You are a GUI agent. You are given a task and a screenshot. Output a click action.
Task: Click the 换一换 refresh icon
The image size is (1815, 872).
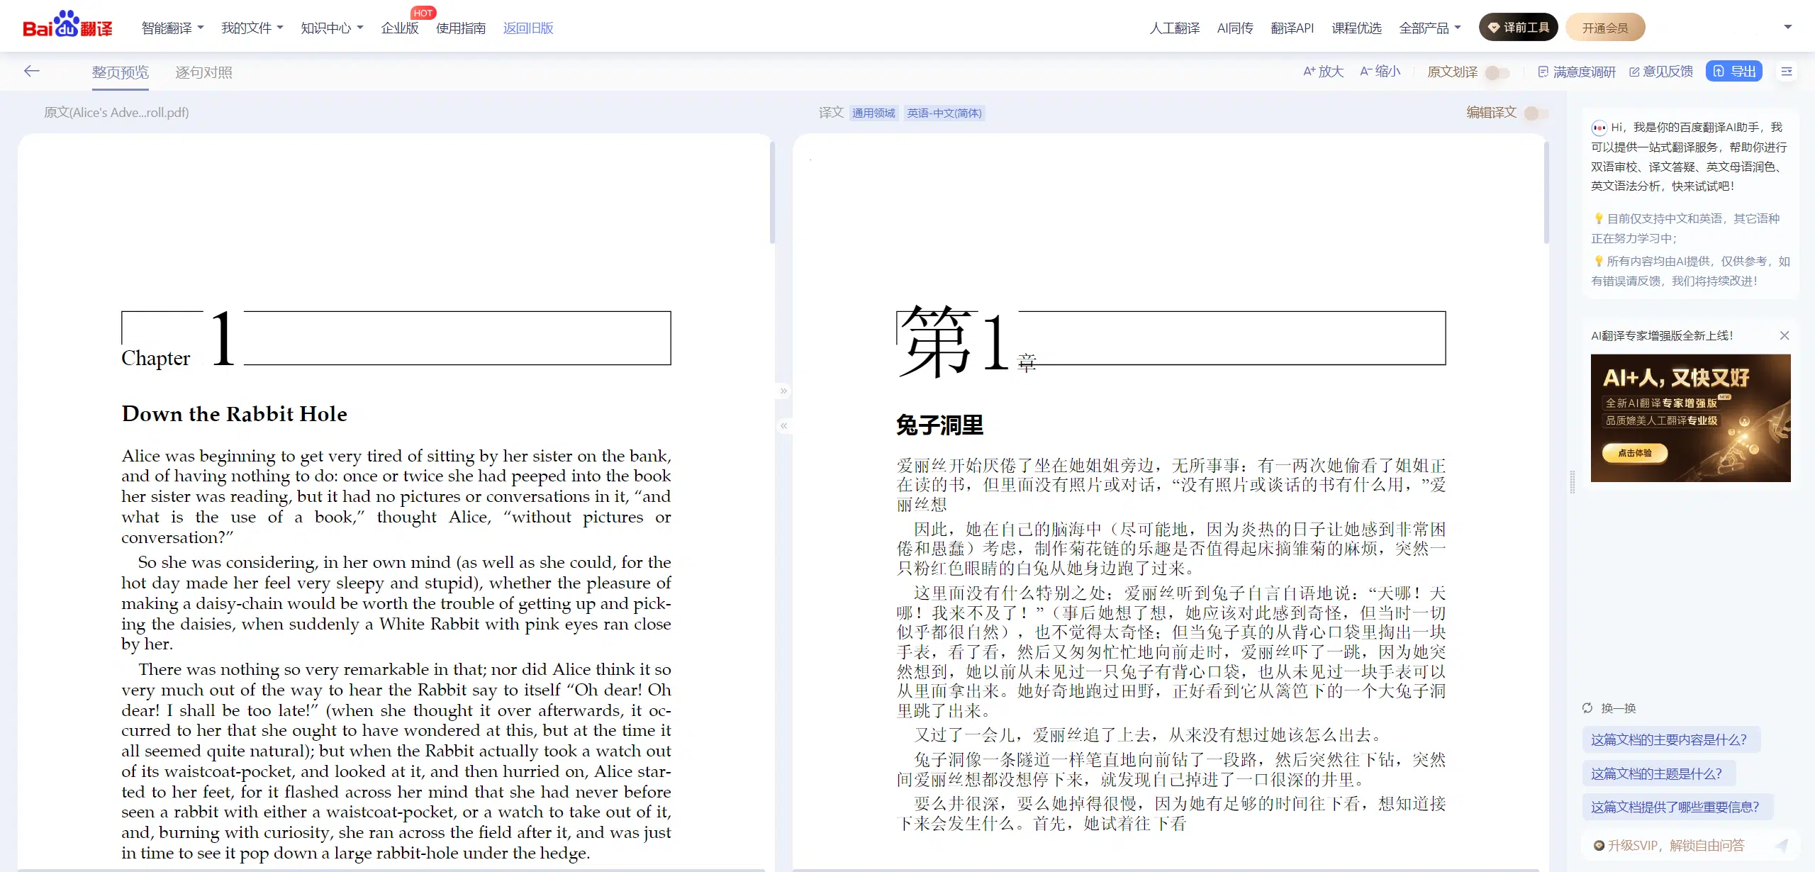1587,708
